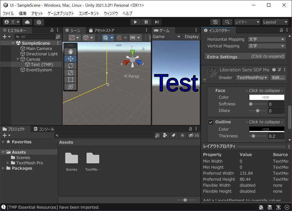The height and width of the screenshot is (211, 292).
Task: Open the undo history icon
Action: (215, 22)
